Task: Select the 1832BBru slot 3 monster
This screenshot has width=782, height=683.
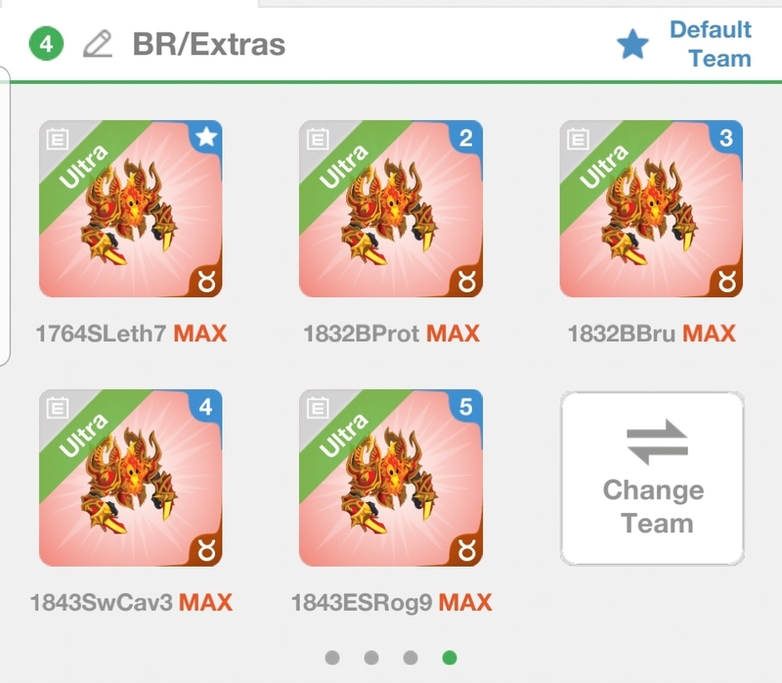Action: click(x=651, y=208)
